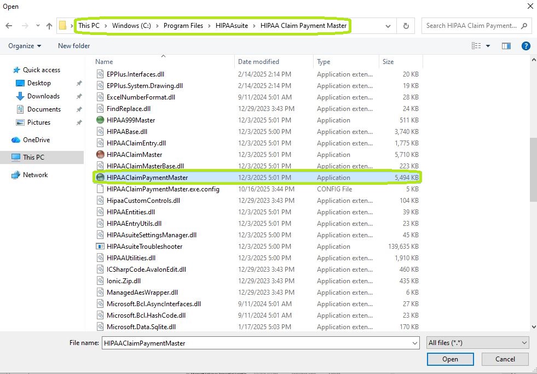The image size is (537, 374).
Task: Expand the address bar history dropdown
Action: point(388,26)
